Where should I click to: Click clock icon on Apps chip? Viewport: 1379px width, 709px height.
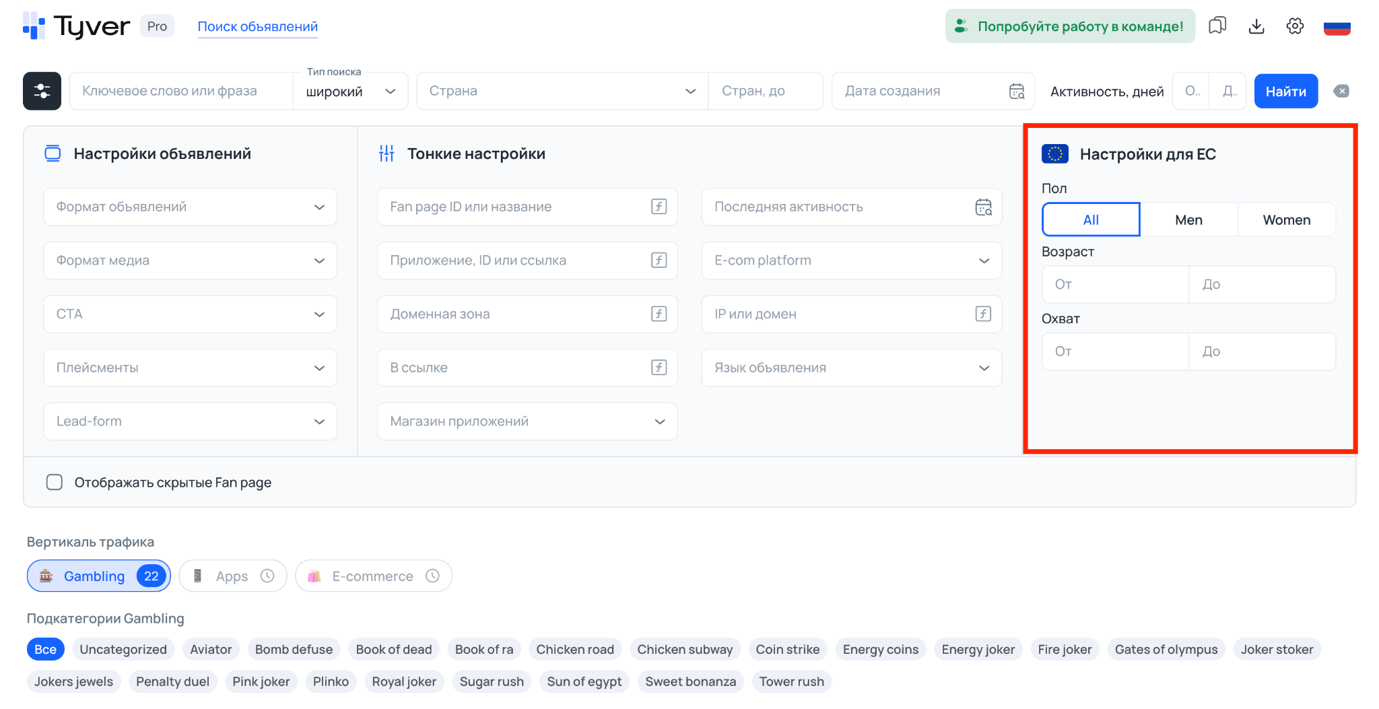coord(267,576)
